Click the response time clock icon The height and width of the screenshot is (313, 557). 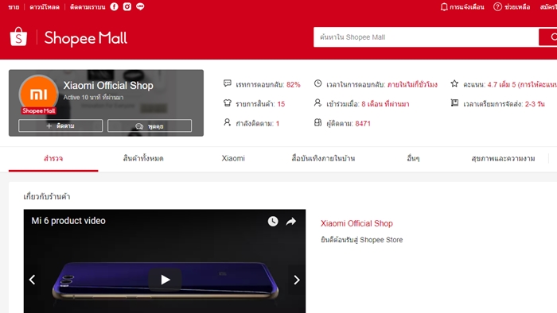pos(318,83)
